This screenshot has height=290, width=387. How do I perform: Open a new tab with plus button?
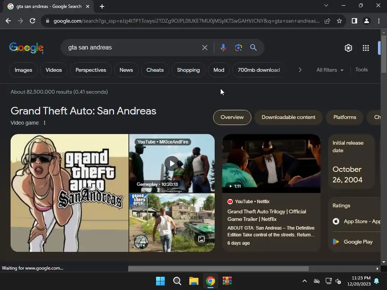tap(102, 6)
